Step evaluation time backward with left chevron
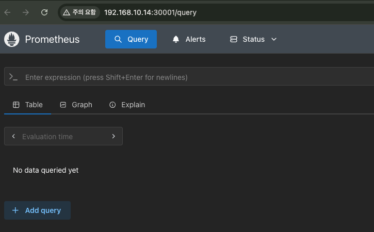 point(13,136)
